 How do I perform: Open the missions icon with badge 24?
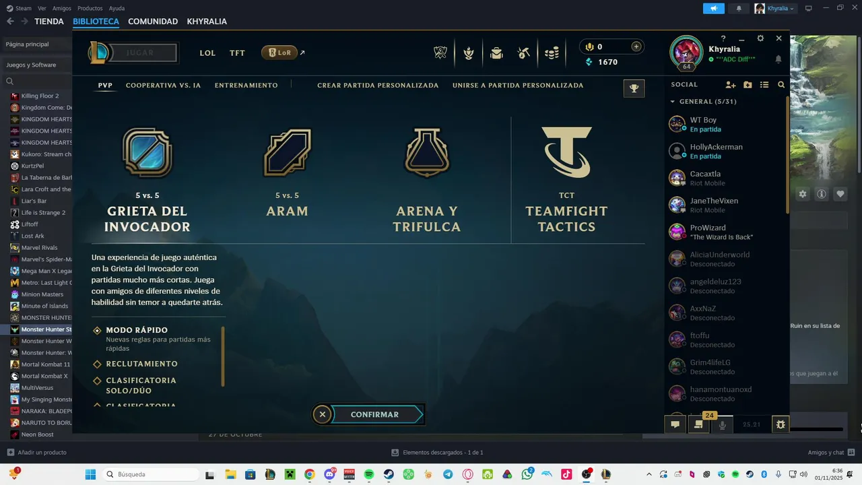(x=698, y=424)
